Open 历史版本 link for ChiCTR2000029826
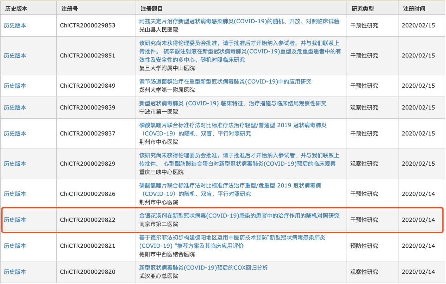 (x=15, y=194)
